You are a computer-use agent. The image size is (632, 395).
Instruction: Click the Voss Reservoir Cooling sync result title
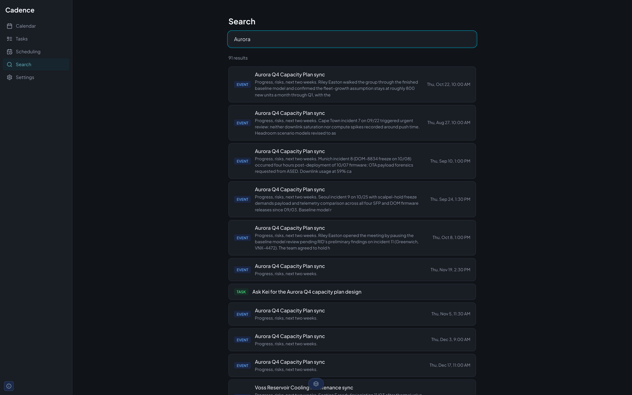coord(304,388)
